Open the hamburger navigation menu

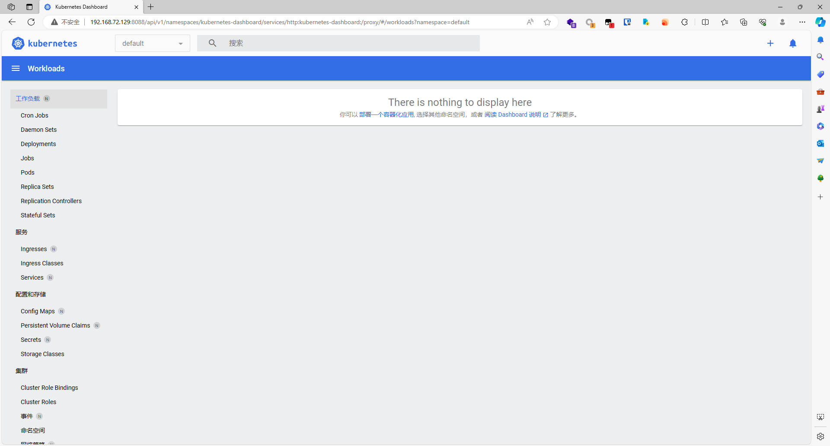(16, 68)
